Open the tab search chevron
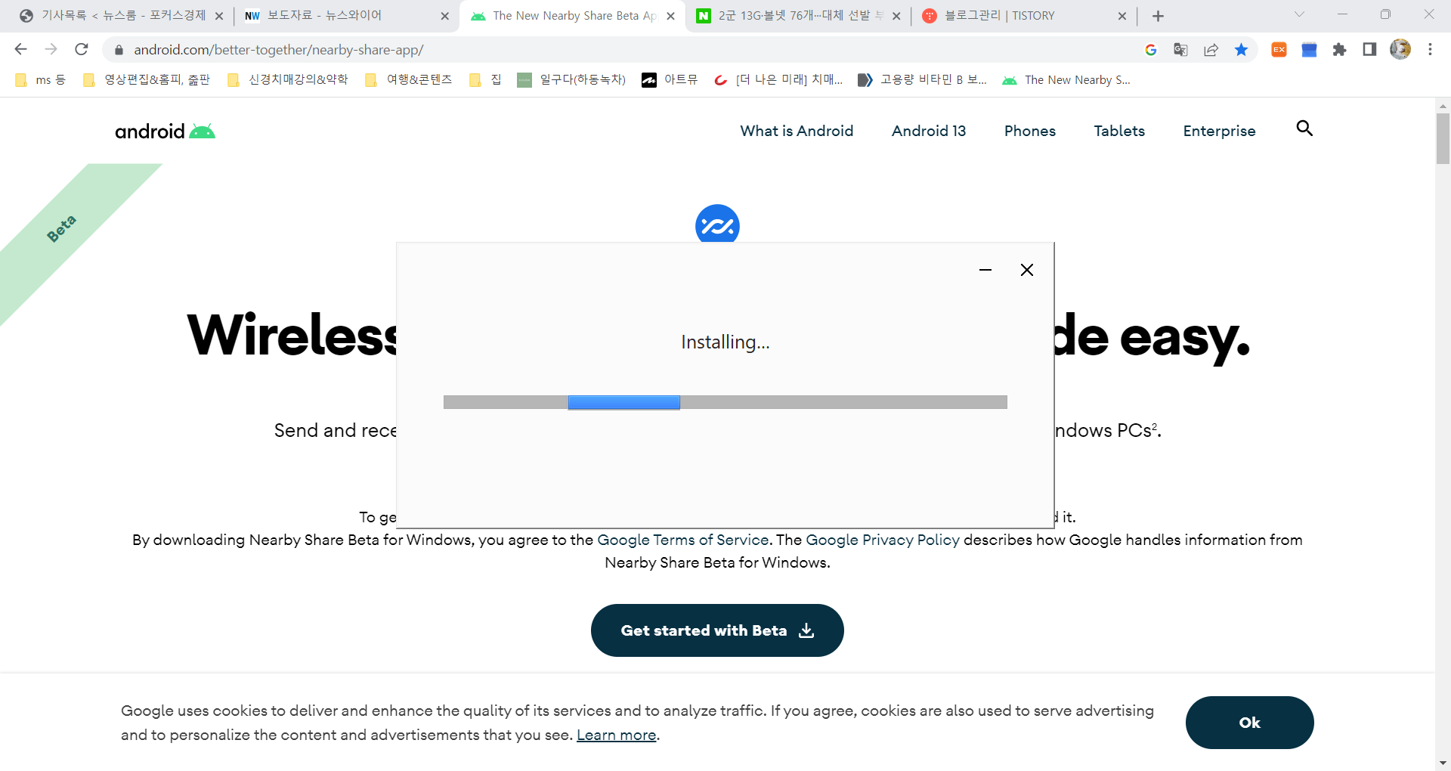The width and height of the screenshot is (1451, 771). click(x=1299, y=14)
